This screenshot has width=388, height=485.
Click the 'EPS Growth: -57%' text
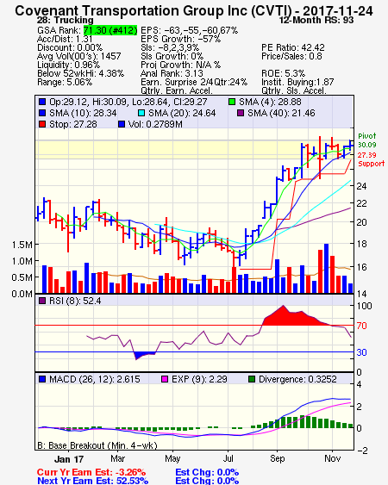click(180, 39)
